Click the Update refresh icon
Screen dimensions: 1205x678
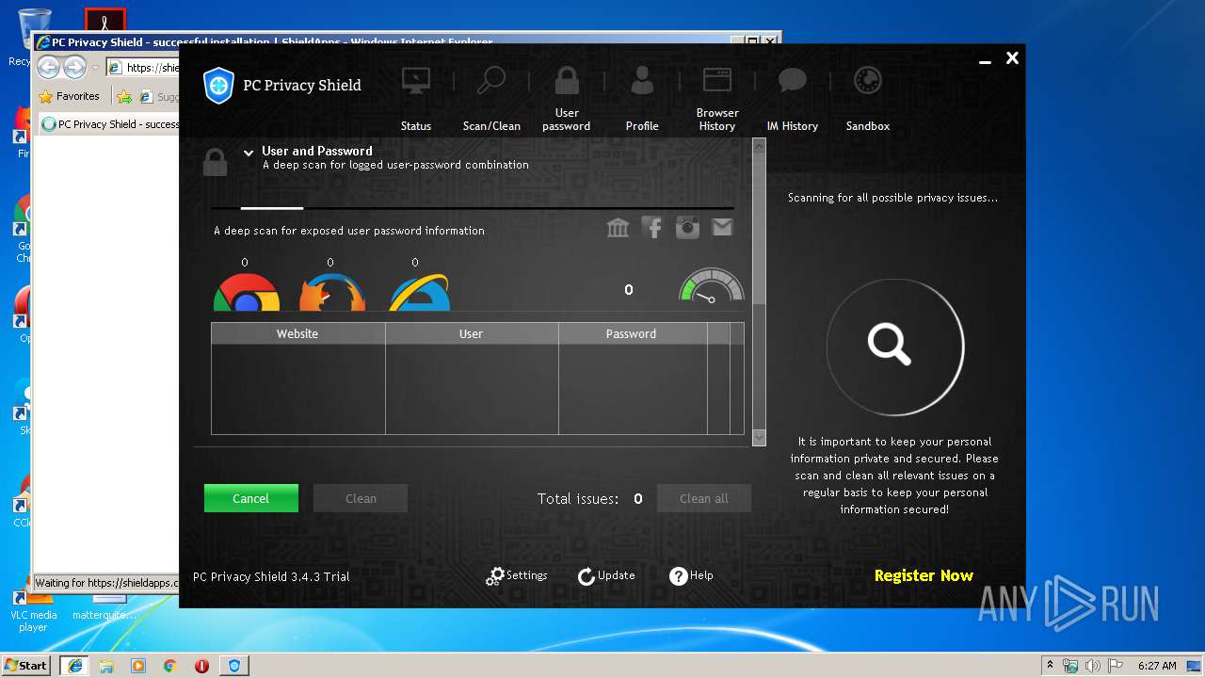[x=586, y=576]
